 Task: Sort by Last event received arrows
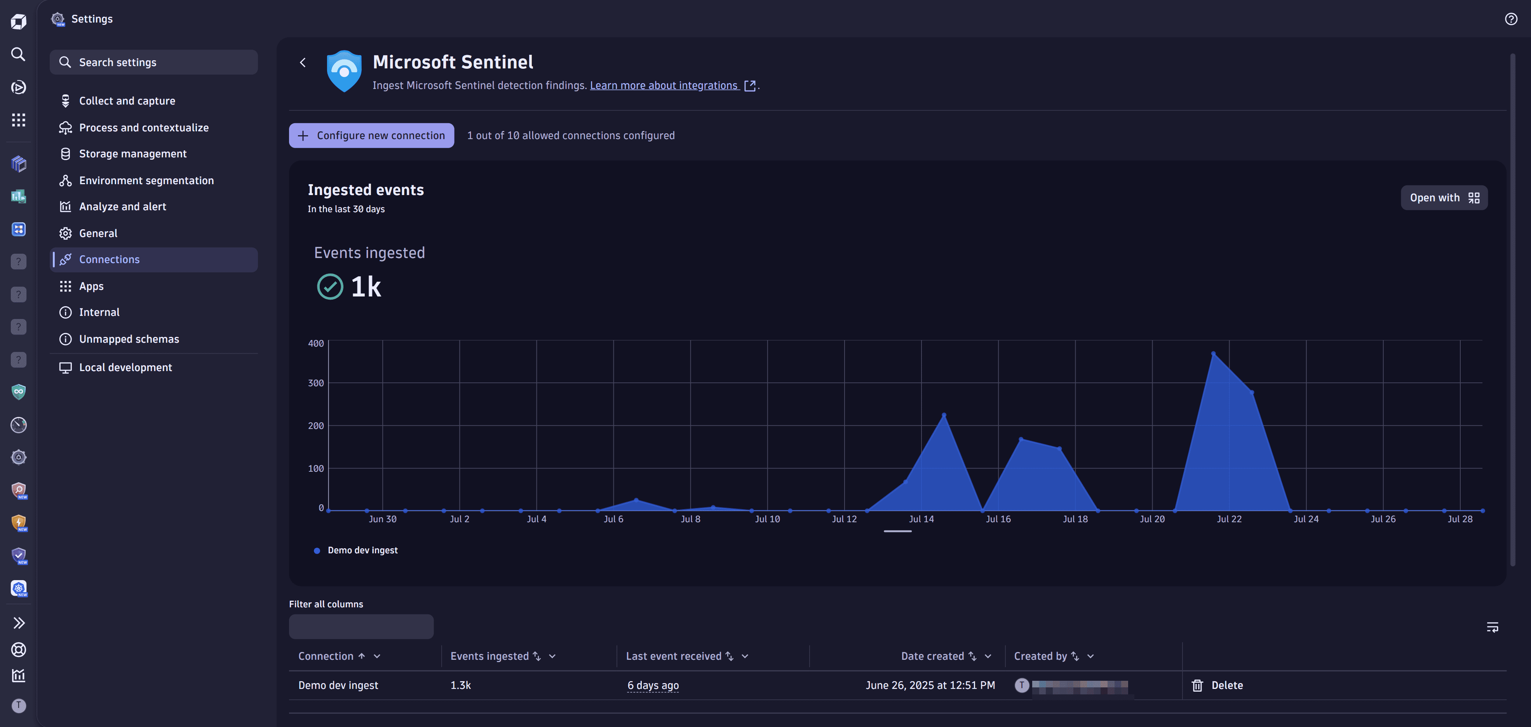(729, 656)
